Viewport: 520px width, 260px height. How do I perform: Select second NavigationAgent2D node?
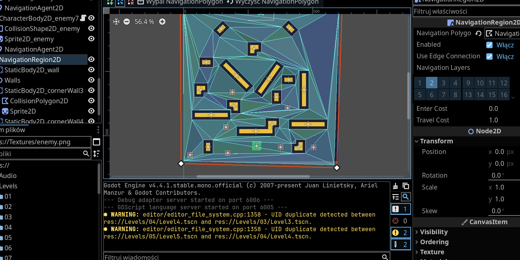pos(33,49)
